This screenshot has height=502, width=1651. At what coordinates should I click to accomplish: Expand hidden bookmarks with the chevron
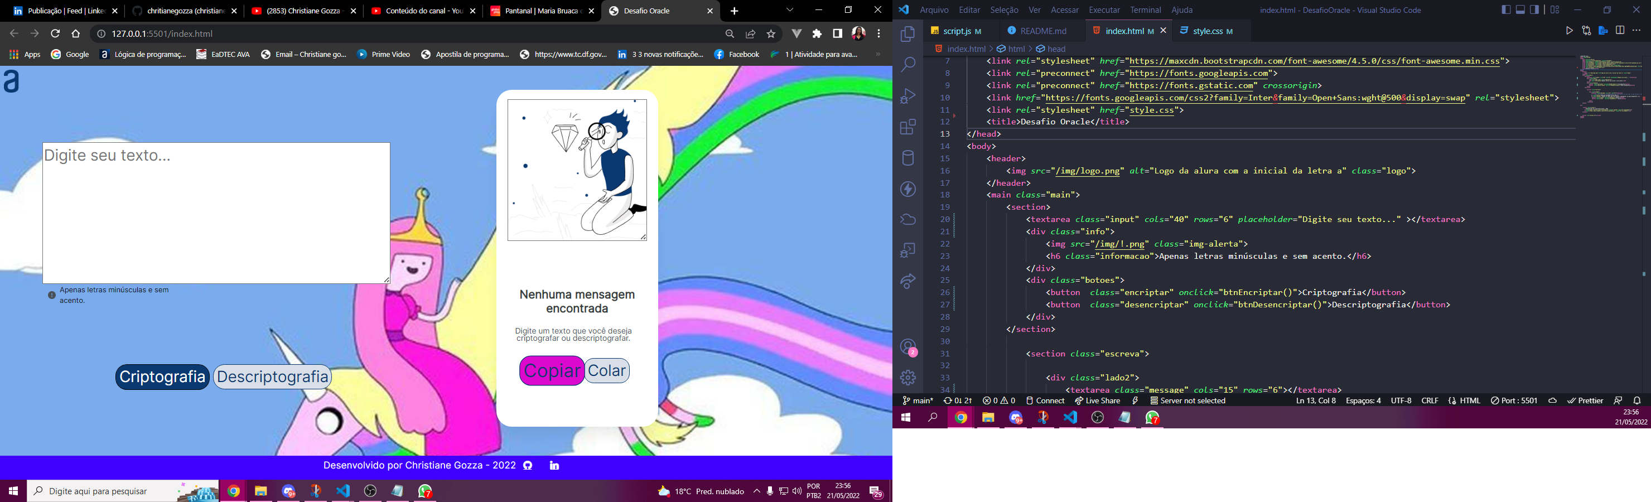pyautogui.click(x=877, y=55)
